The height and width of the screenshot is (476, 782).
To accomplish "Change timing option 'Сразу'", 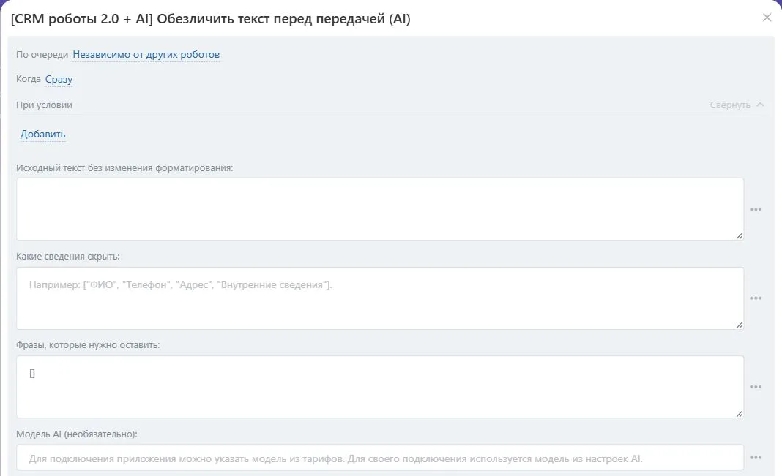I will coord(59,79).
